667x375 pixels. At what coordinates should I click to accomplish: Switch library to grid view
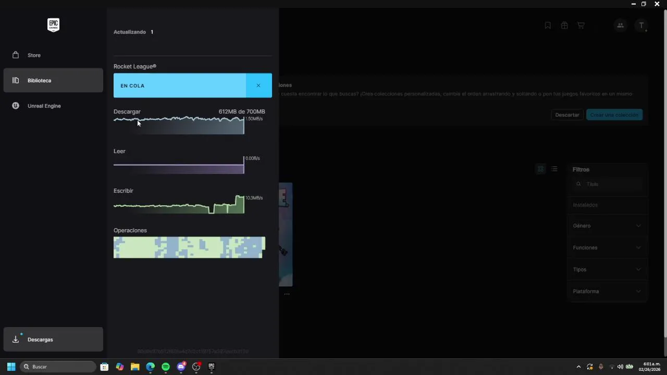540,169
